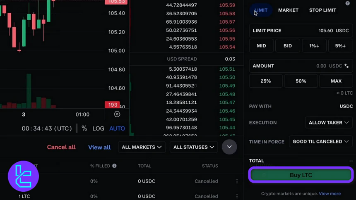
Task: Click ask size 44.72844497
Action: tap(181, 5)
